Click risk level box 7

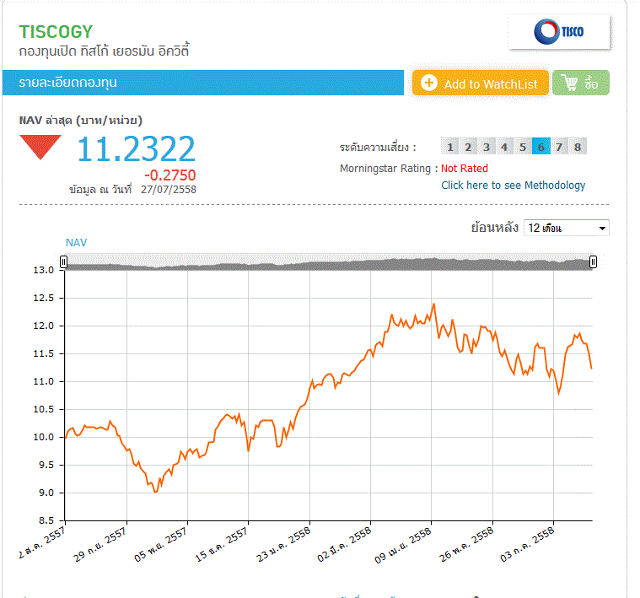click(559, 147)
